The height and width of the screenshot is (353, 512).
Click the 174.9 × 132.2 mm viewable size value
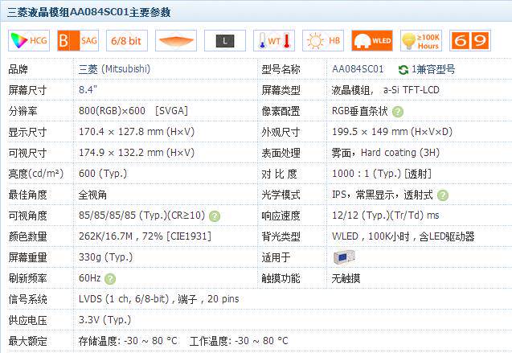click(x=137, y=153)
